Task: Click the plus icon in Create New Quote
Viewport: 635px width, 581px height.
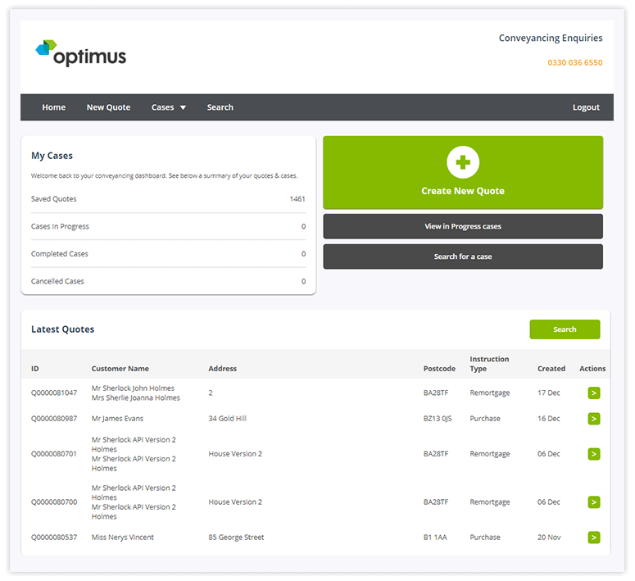Action: (463, 162)
